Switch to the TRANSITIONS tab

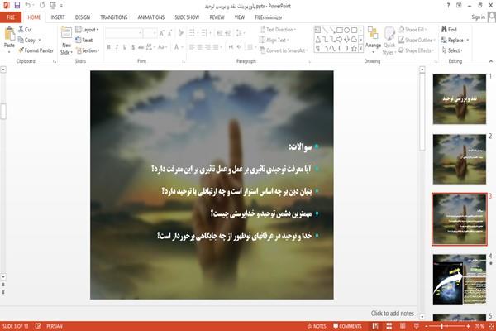tap(114, 17)
